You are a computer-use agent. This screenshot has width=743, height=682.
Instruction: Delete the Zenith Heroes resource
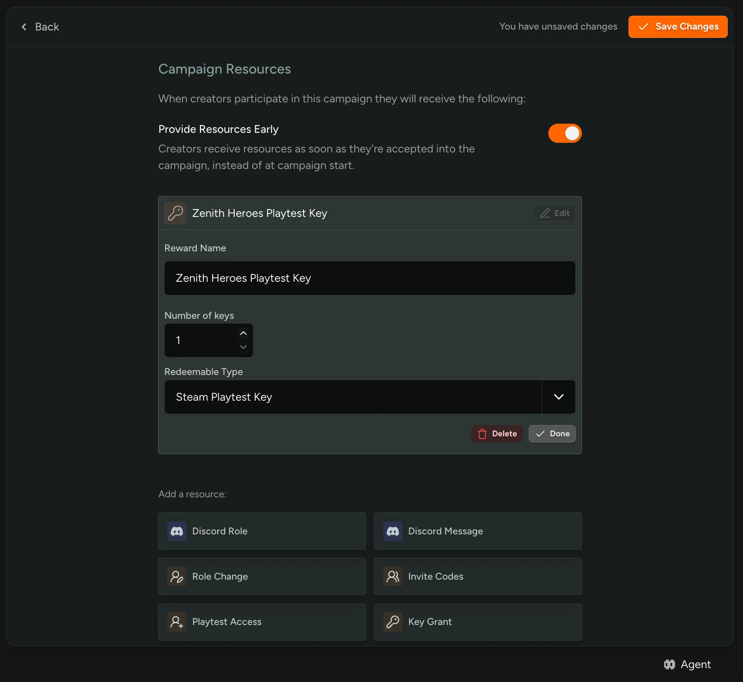pyautogui.click(x=497, y=434)
